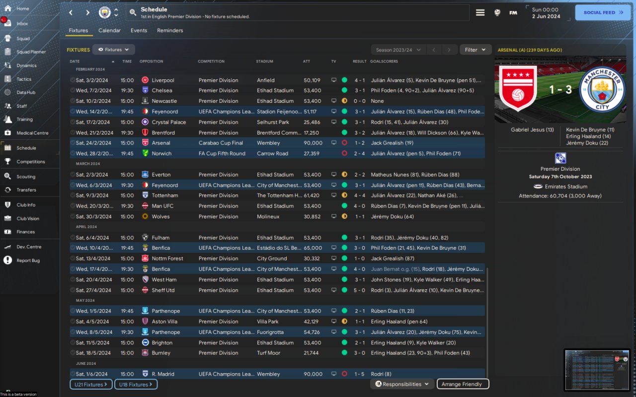Image resolution: width=636 pixels, height=397 pixels.
Task: Tick the check circle beside the Wolves fixture
Action: coord(73,216)
